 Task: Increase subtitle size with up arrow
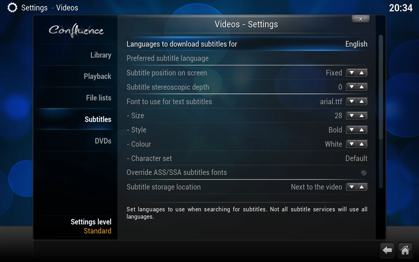[x=362, y=116]
